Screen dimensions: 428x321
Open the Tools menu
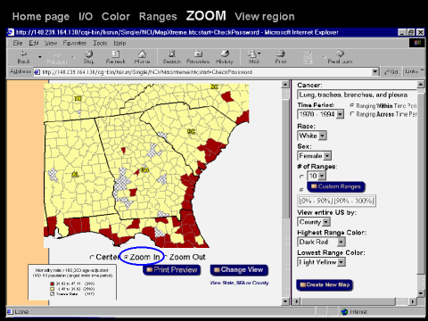[100, 43]
